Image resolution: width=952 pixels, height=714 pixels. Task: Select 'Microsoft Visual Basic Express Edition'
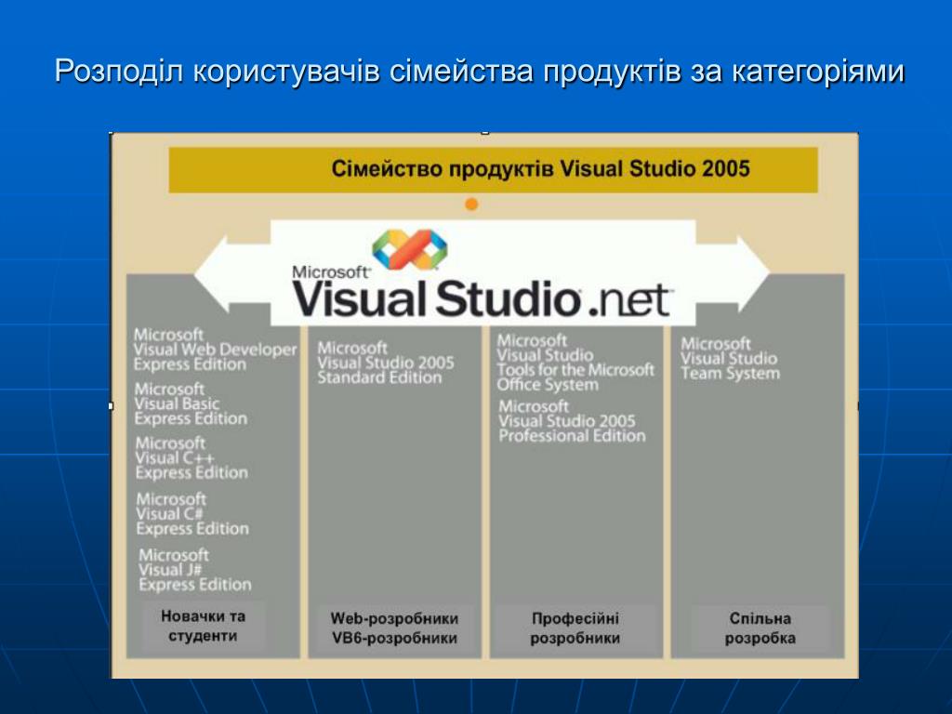click(x=191, y=403)
